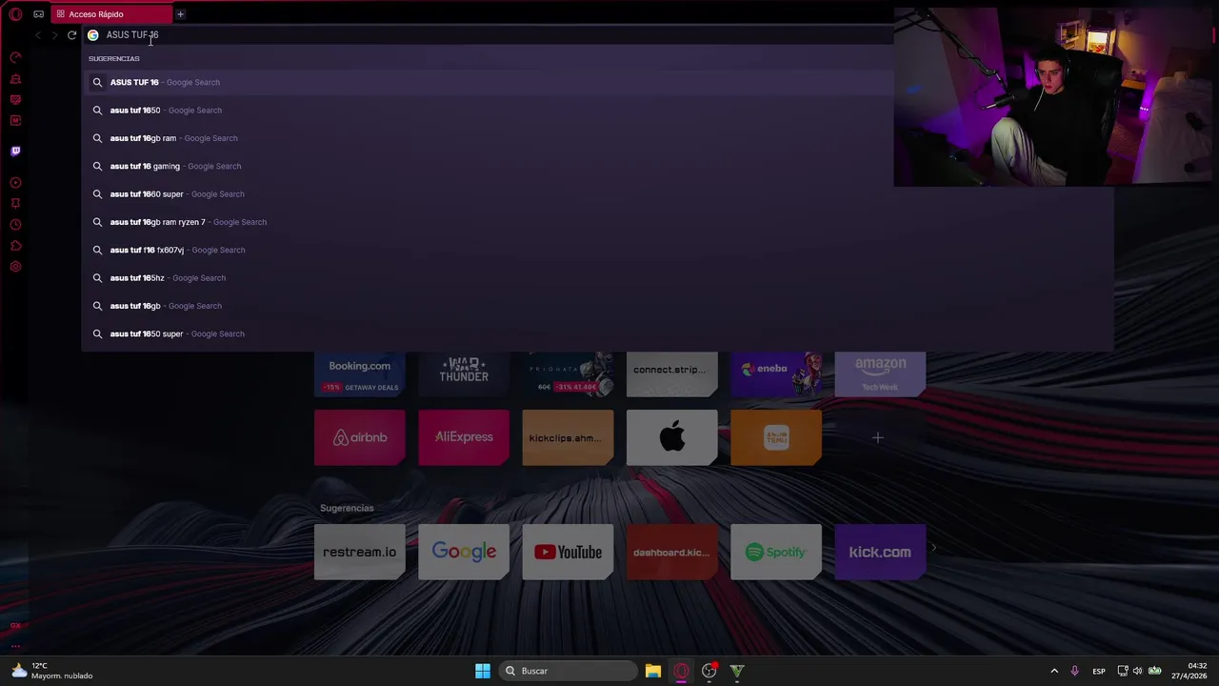Add a new speed dial site
Screen dimensions: 1219x686
point(878,437)
